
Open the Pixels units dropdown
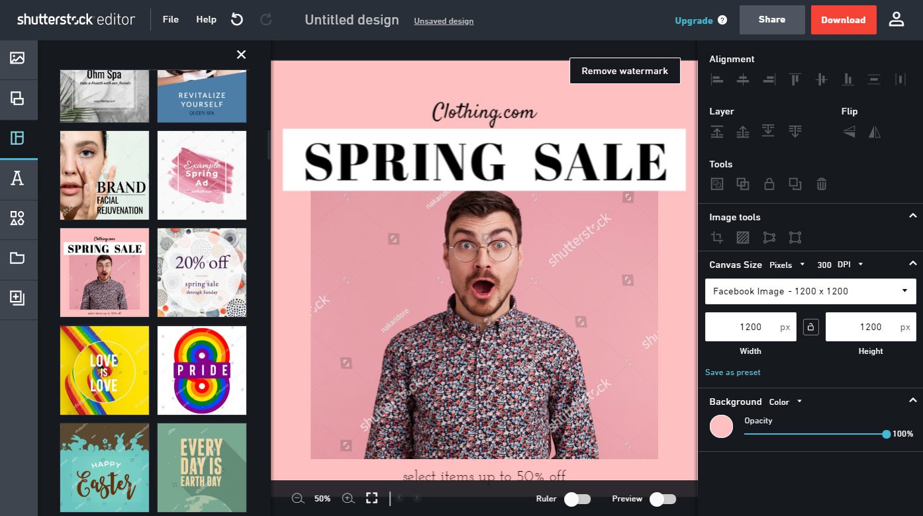(x=787, y=265)
